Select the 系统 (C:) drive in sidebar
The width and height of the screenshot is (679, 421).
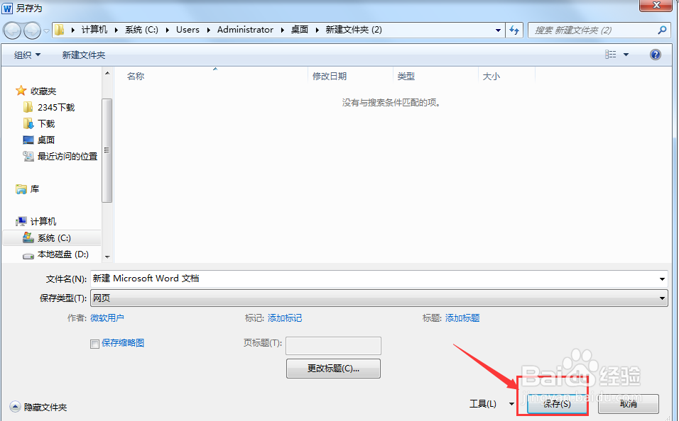click(x=45, y=237)
